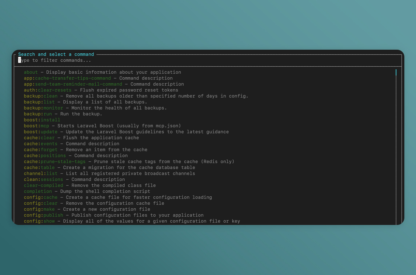Select the cache:forget command
The width and height of the screenshot is (416, 275).
click(x=41, y=149)
